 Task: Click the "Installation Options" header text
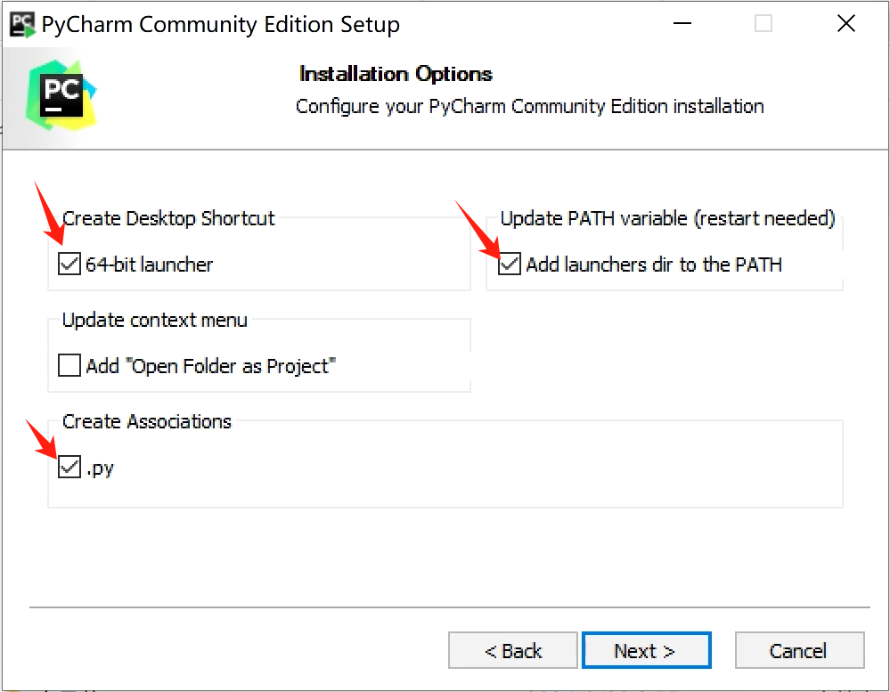(x=396, y=74)
